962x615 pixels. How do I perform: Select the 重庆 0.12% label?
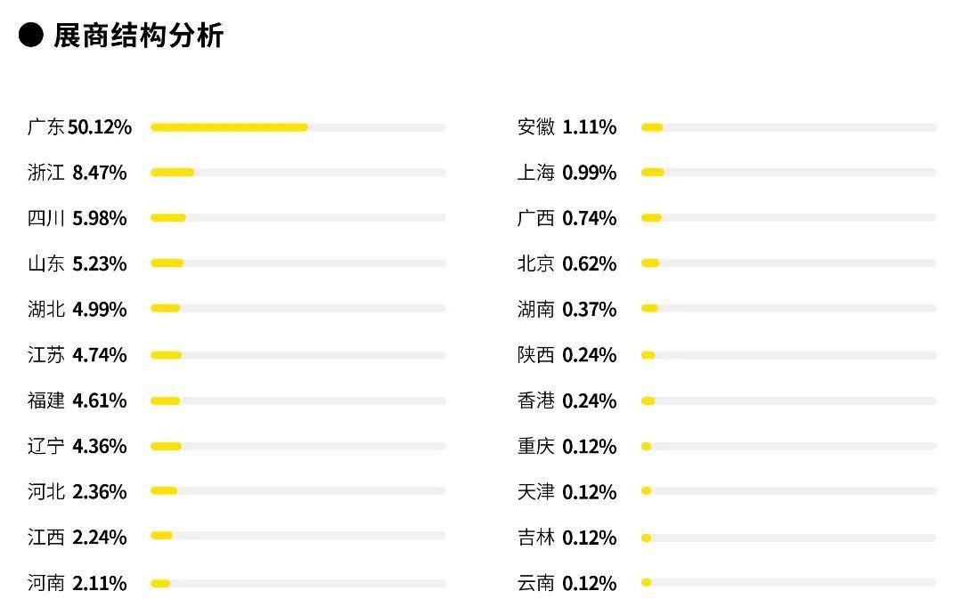[x=567, y=447]
